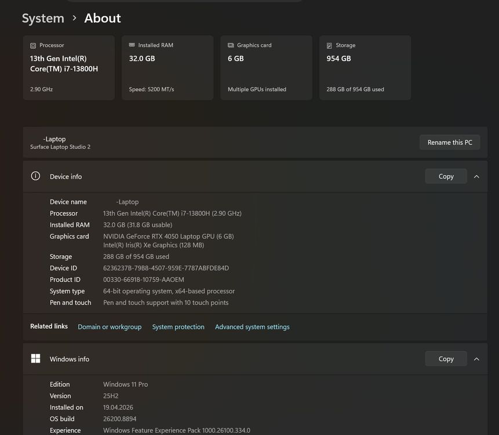
Task: Select the Installed RAM 32.0 GB card
Action: coord(167,67)
